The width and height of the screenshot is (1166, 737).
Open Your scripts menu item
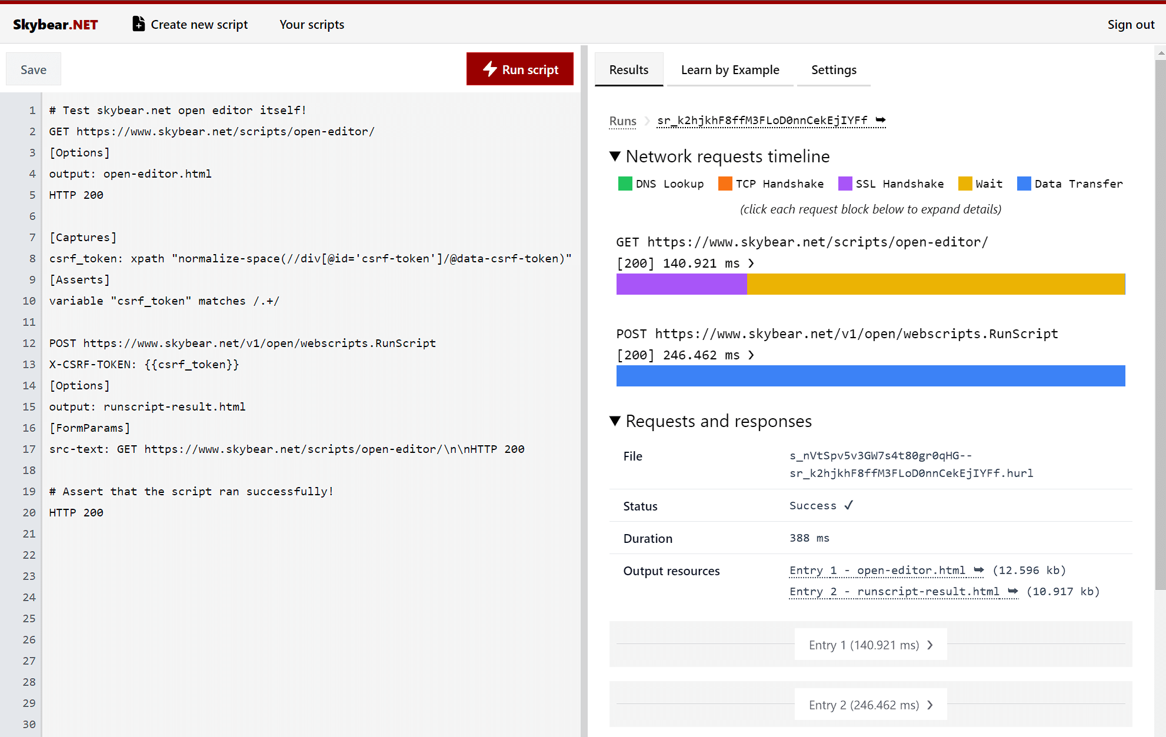click(312, 25)
